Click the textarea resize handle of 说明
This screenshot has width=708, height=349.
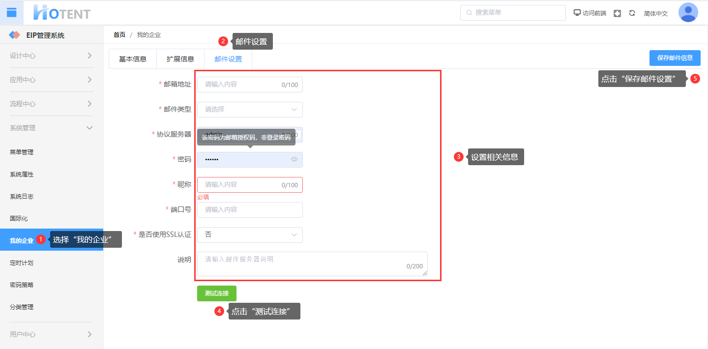tap(425, 273)
